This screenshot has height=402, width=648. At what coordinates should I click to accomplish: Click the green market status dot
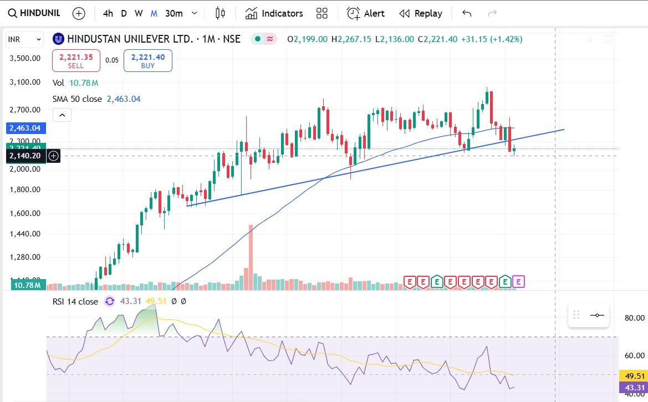pyautogui.click(x=258, y=39)
